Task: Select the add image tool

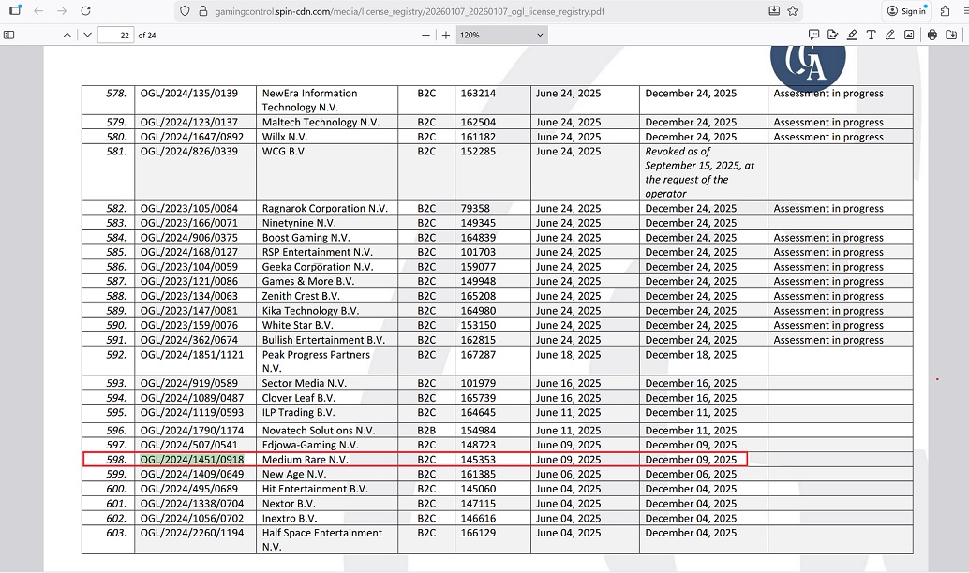Action: coord(909,35)
